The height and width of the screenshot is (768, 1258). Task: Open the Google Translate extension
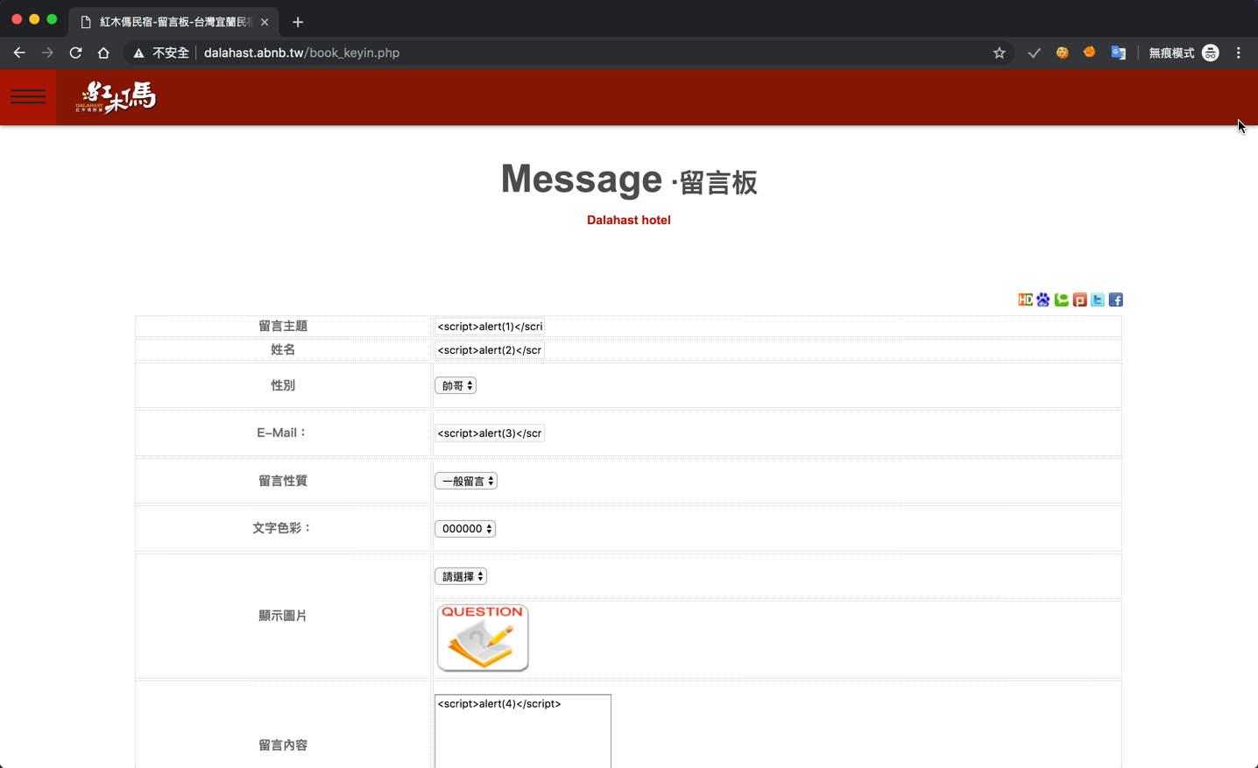coord(1119,53)
